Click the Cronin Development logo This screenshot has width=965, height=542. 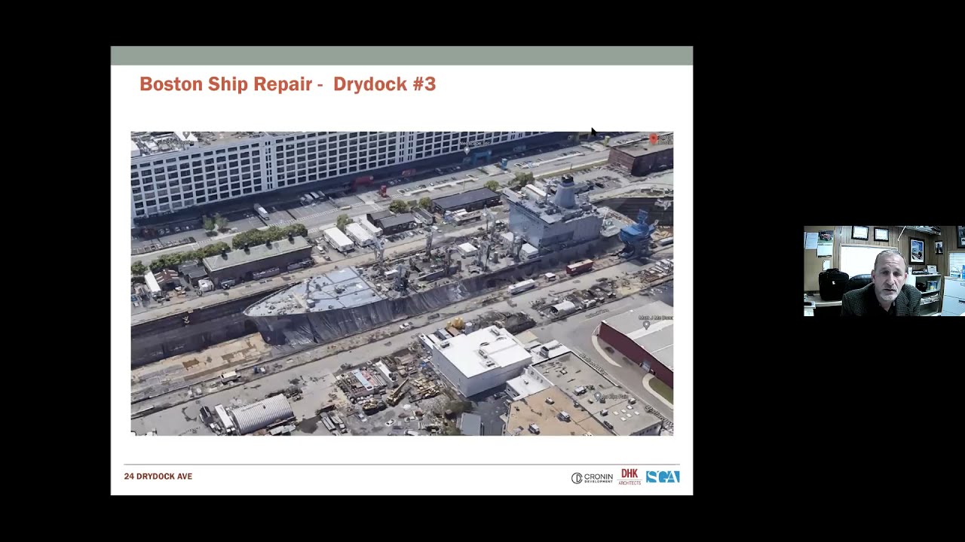[592, 478]
